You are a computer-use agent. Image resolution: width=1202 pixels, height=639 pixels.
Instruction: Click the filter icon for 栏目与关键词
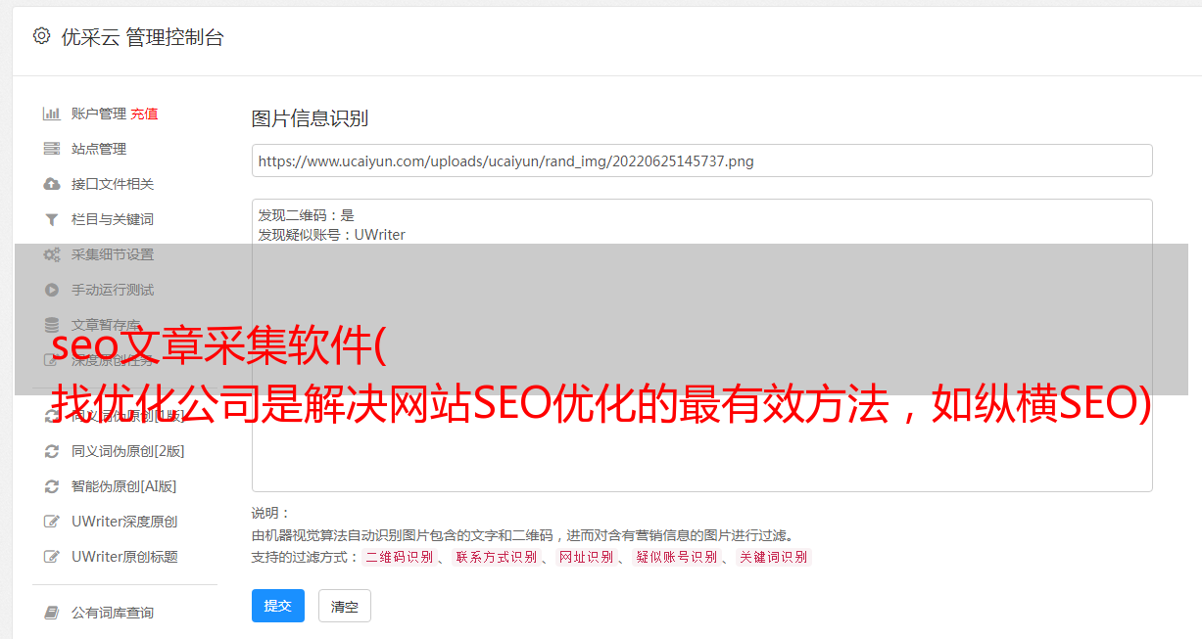pyautogui.click(x=52, y=219)
